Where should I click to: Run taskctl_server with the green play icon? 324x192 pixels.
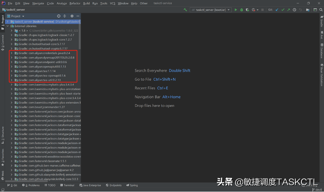pos(235,10)
